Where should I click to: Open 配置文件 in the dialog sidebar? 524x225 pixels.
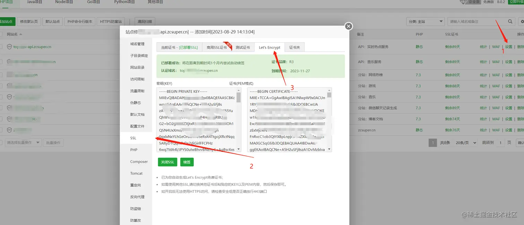click(x=136, y=126)
